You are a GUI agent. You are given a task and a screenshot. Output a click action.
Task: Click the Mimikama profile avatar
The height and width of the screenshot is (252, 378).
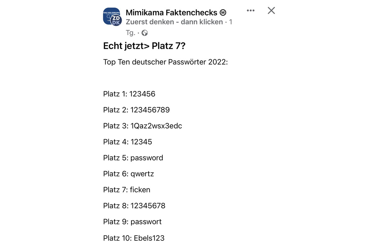pyautogui.click(x=112, y=16)
